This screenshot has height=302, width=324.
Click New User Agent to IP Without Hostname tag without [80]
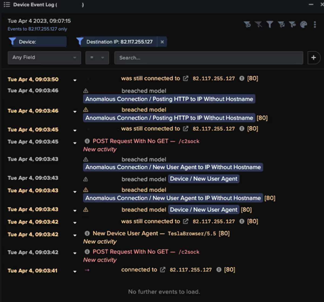[173, 167]
